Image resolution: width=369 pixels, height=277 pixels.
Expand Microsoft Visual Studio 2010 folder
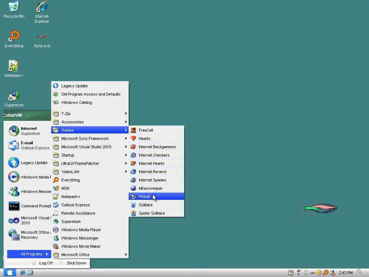click(x=90, y=147)
